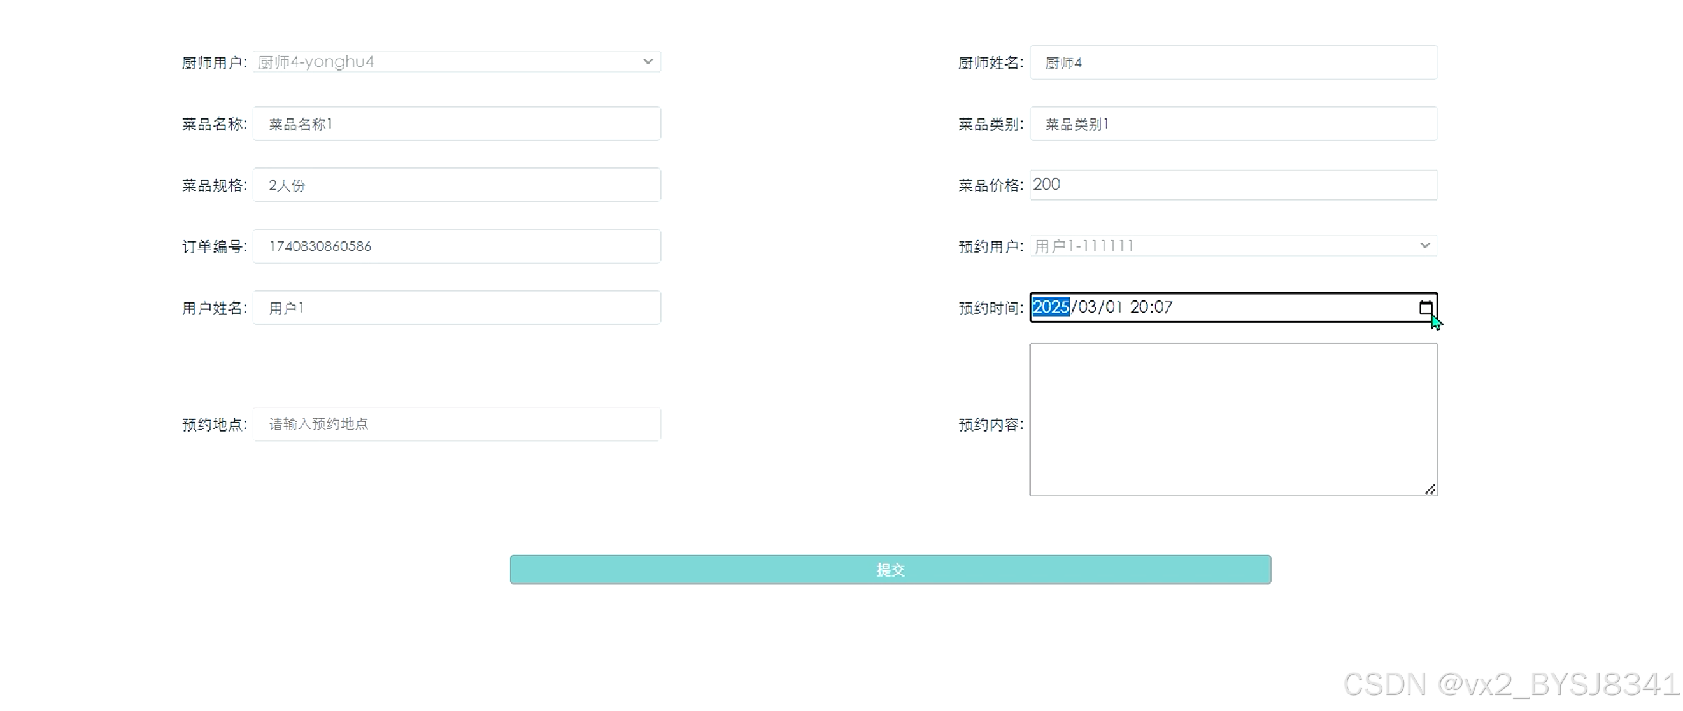The image size is (1683, 711).
Task: Click the 厨师姓名 input field
Action: pos(1232,62)
